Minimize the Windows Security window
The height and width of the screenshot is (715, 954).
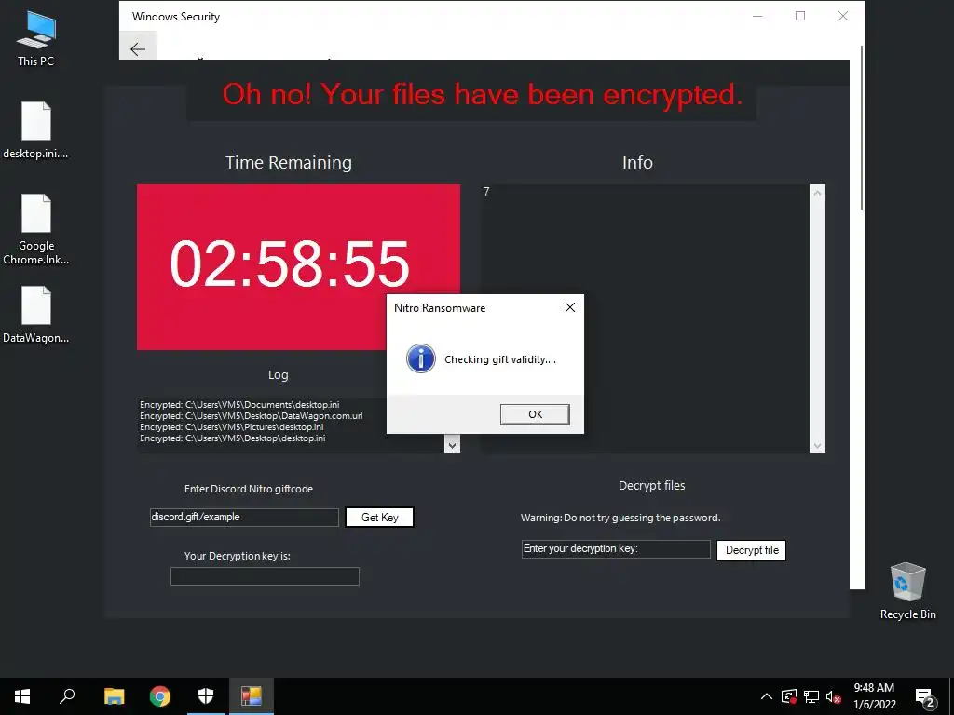coord(757,17)
